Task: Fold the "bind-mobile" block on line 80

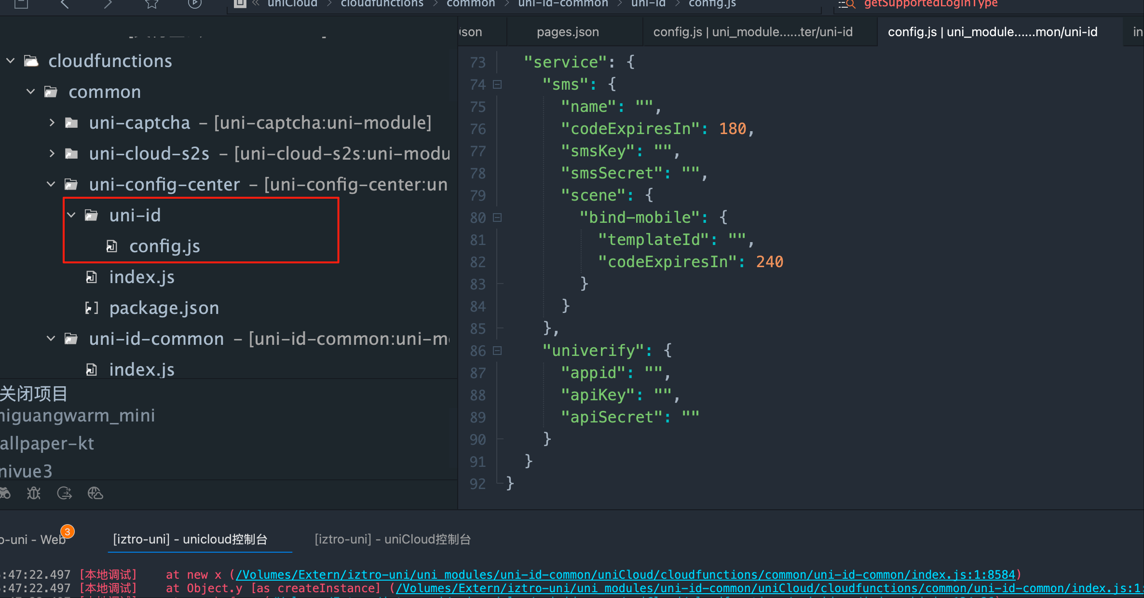Action: click(497, 217)
